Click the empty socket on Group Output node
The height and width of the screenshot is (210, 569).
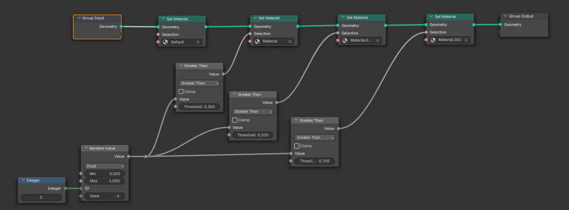[500, 32]
